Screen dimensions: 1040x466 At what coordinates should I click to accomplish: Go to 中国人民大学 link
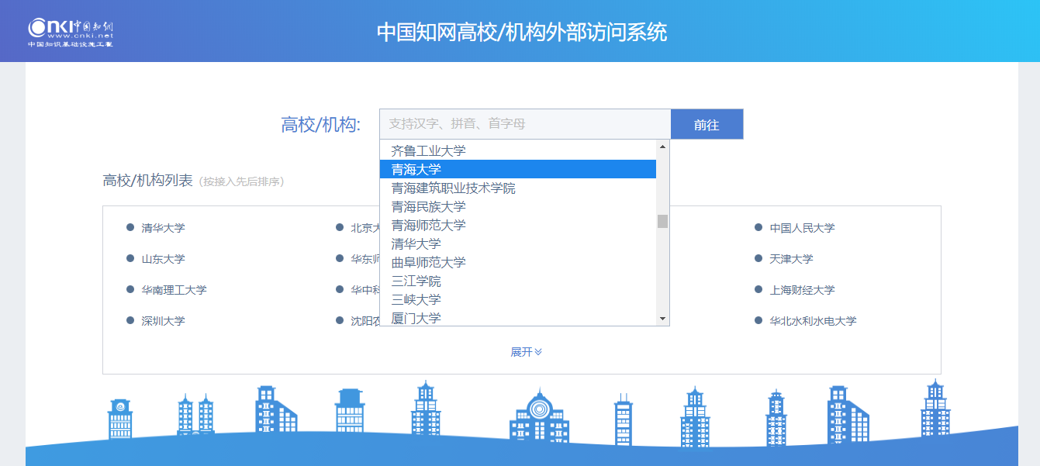pyautogui.click(x=802, y=228)
